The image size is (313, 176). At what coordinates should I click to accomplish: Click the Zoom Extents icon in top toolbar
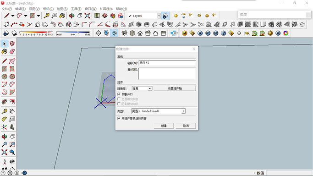(x=87, y=16)
